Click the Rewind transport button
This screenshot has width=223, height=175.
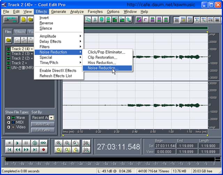pyautogui.click(x=18, y=150)
